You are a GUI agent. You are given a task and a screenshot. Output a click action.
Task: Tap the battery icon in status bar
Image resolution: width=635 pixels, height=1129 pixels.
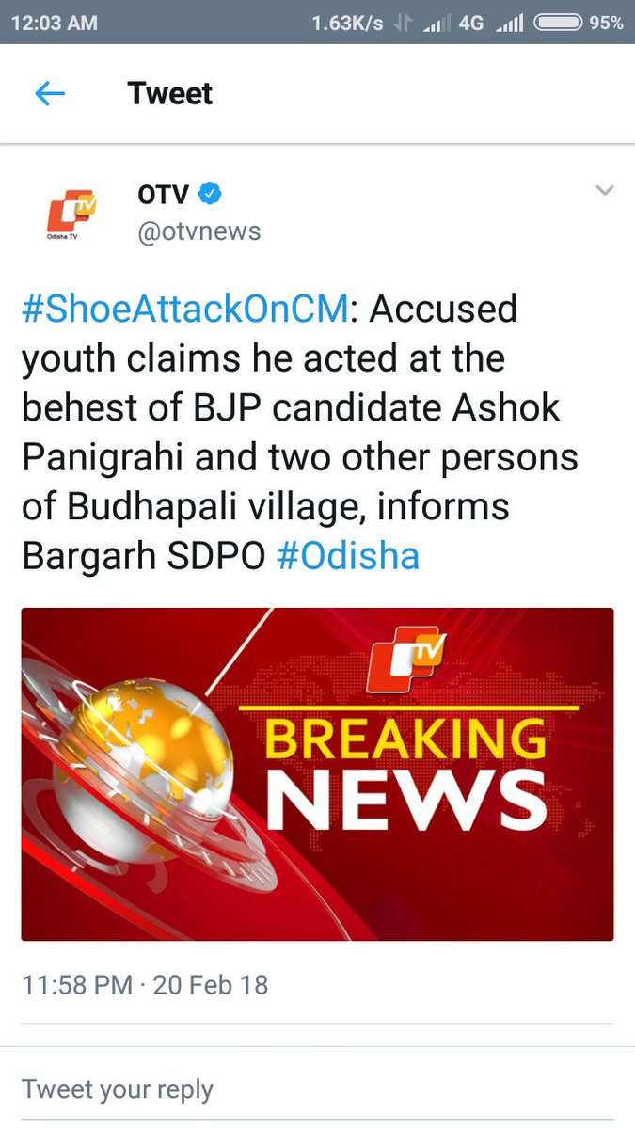tap(555, 23)
